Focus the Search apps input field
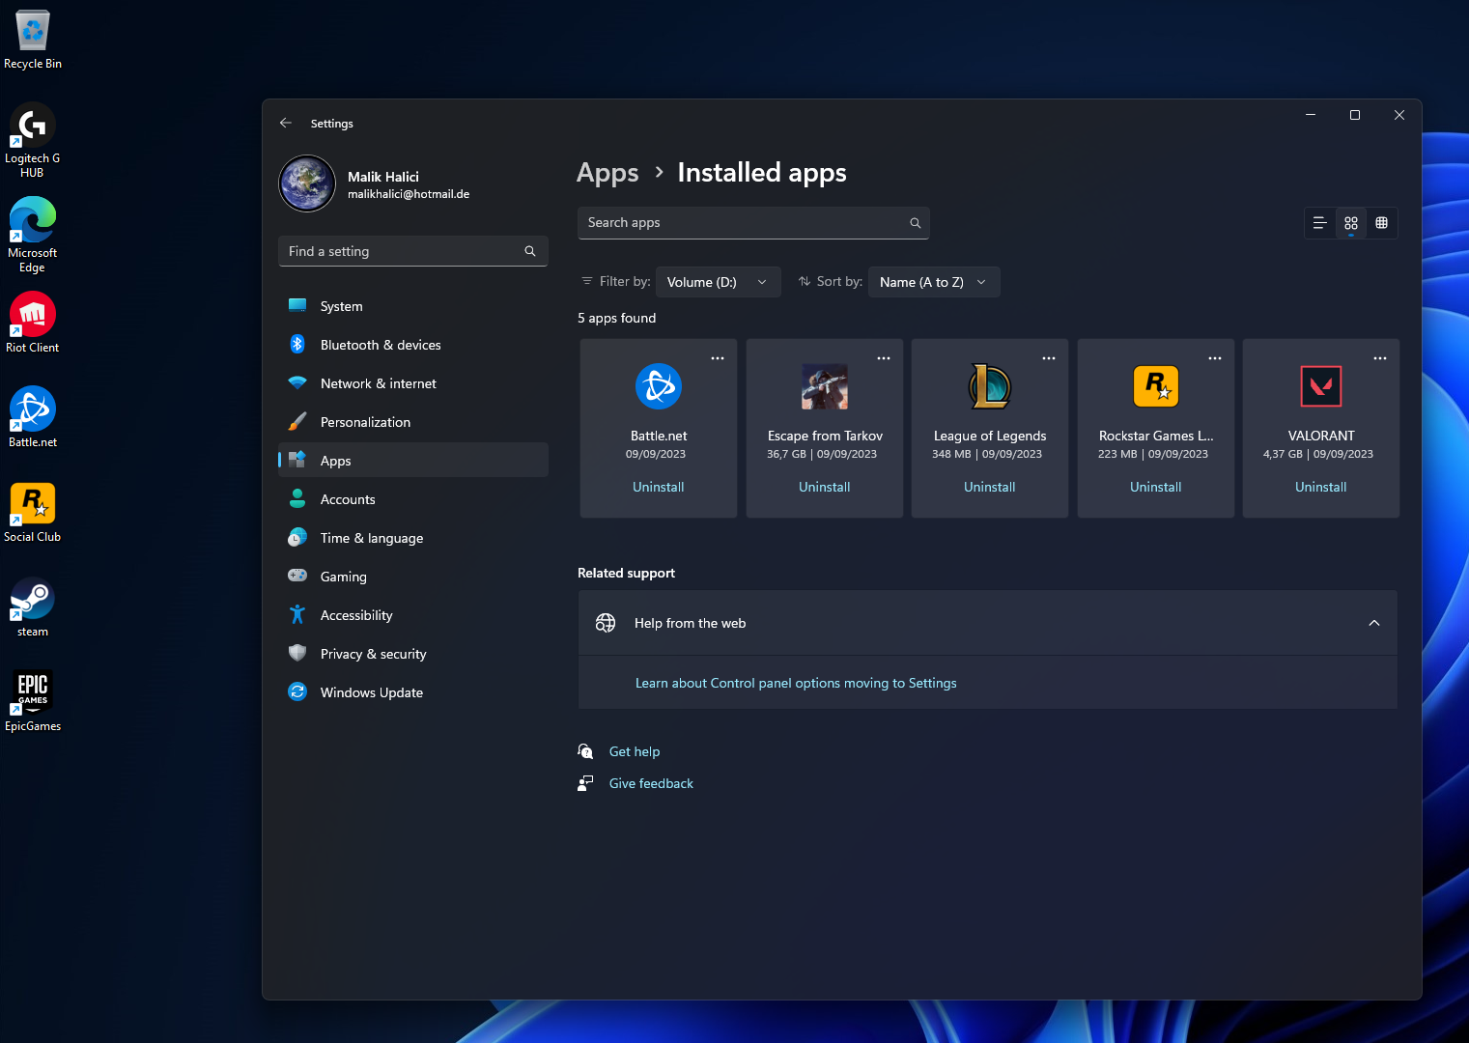The width and height of the screenshot is (1469, 1043). coord(753,223)
